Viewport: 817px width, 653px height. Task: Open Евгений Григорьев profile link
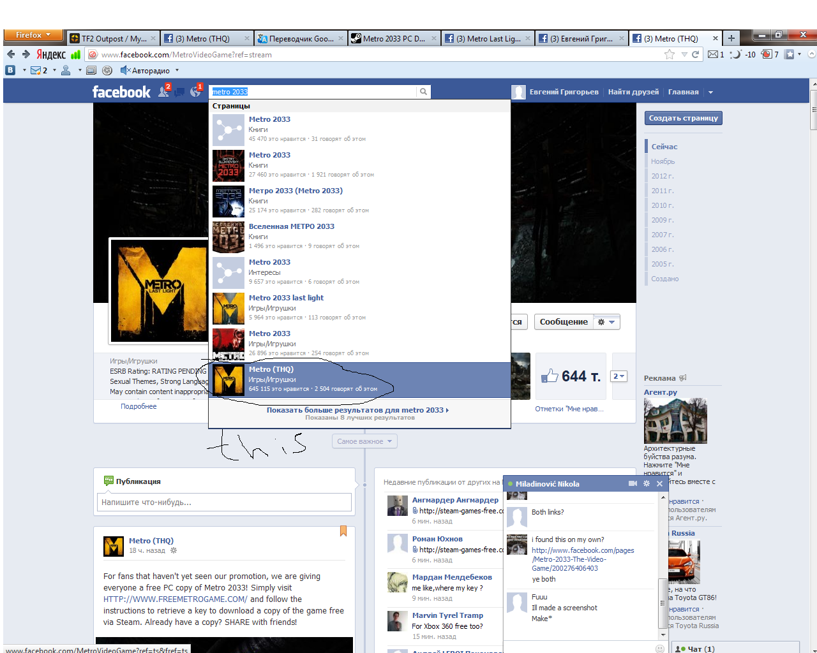click(556, 92)
